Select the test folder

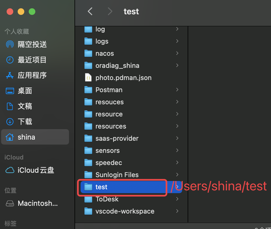(x=131, y=187)
